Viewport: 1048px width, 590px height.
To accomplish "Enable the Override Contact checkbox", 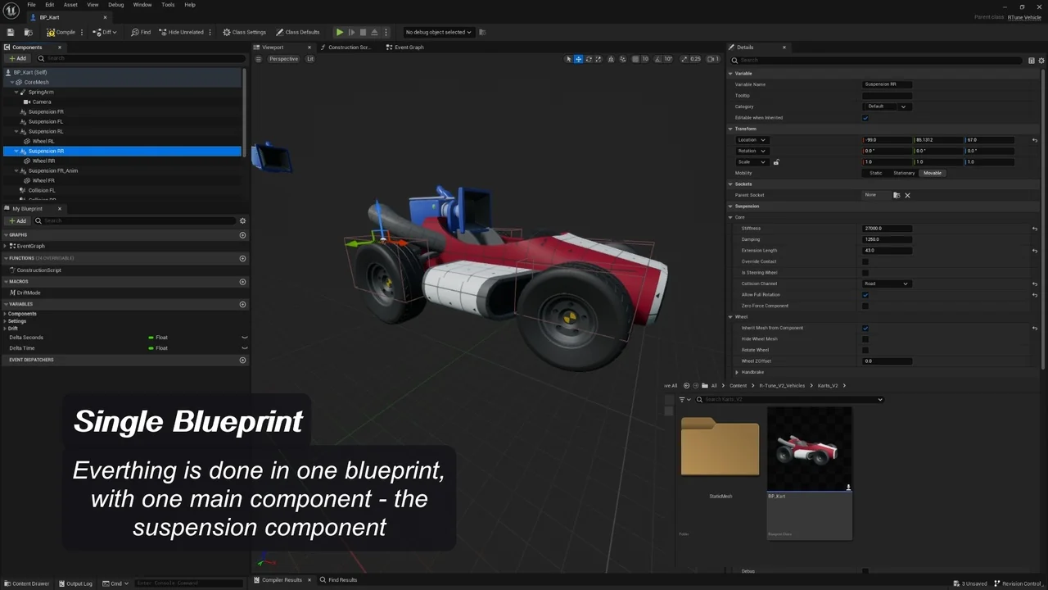I will point(865,261).
